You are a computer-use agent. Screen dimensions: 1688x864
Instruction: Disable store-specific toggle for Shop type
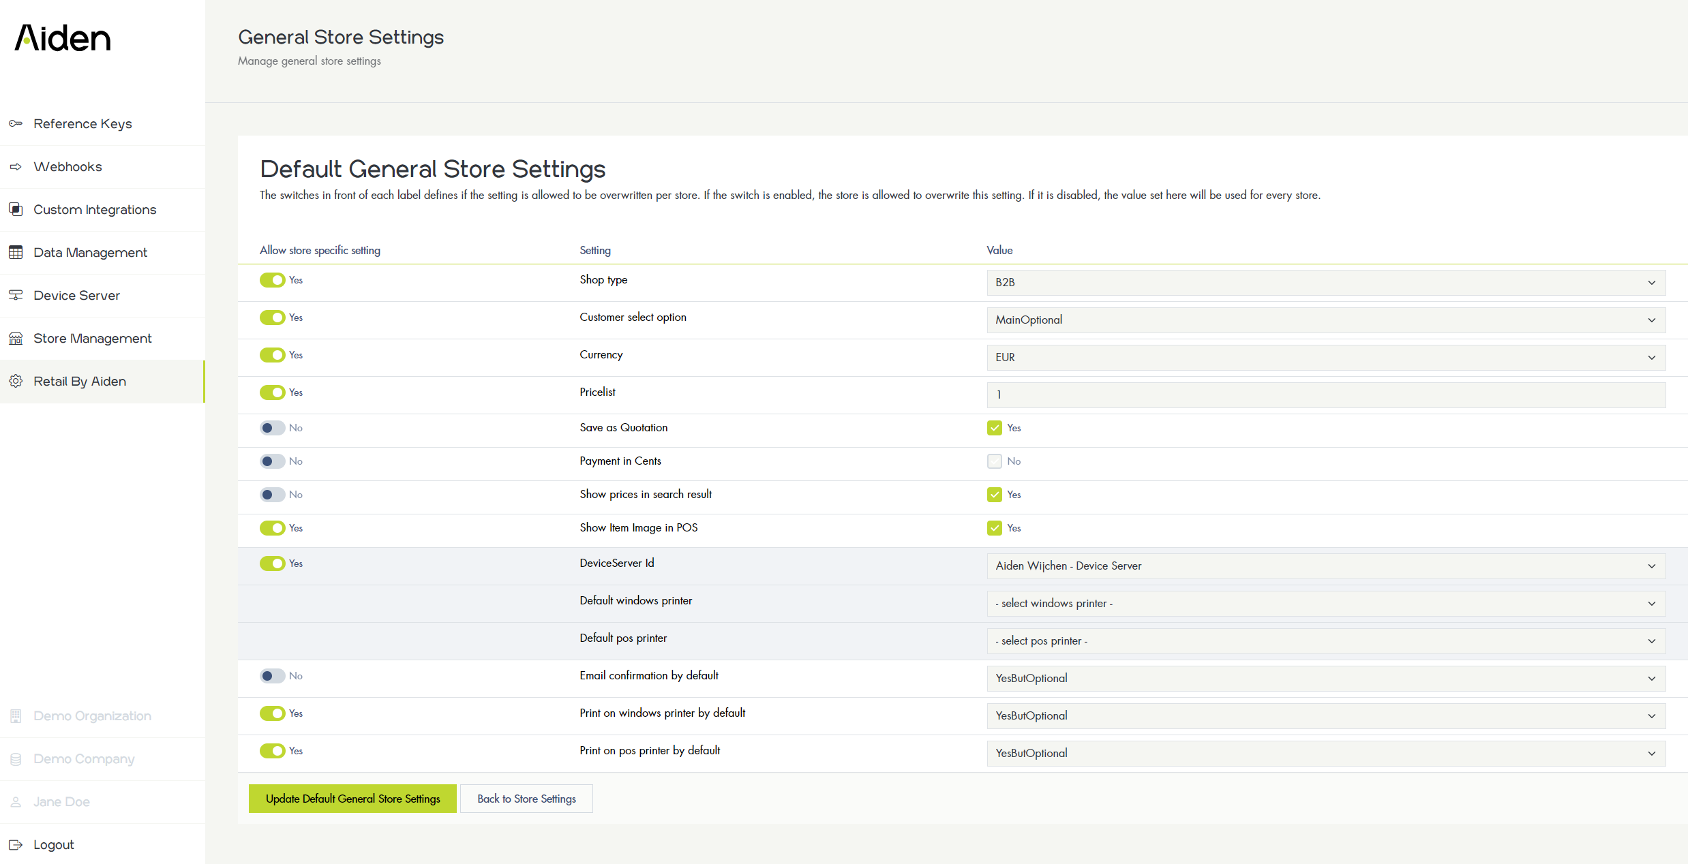point(272,280)
